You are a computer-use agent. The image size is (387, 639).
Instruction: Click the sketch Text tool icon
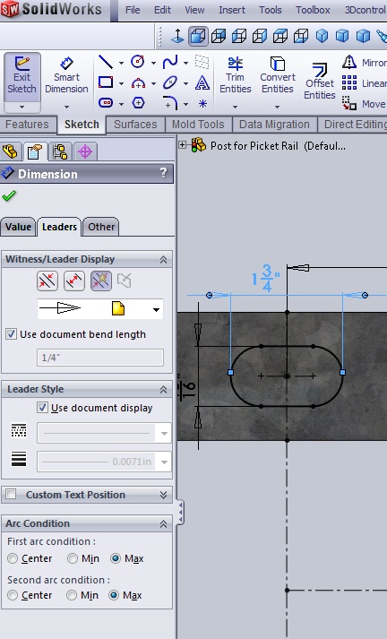tap(202, 82)
